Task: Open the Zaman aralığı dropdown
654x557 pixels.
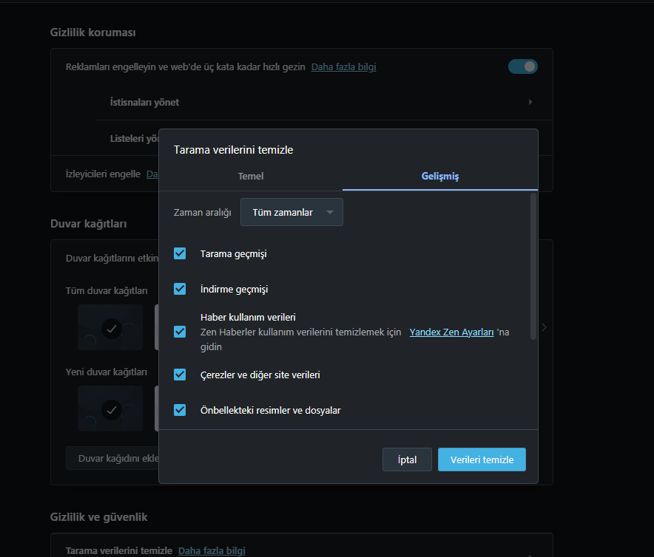Action: click(291, 212)
